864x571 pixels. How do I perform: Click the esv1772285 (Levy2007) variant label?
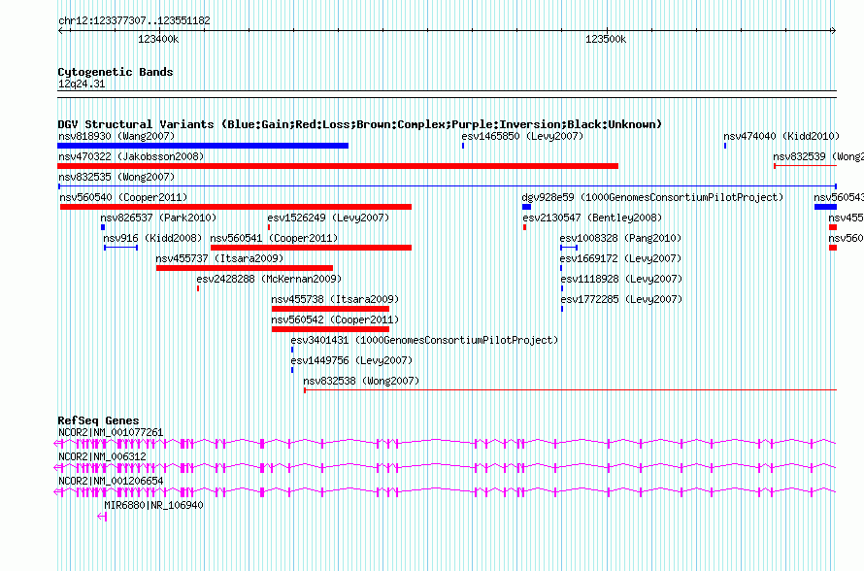621,299
